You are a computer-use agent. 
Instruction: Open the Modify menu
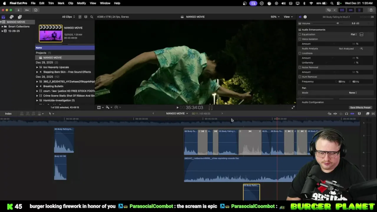pos(81,3)
